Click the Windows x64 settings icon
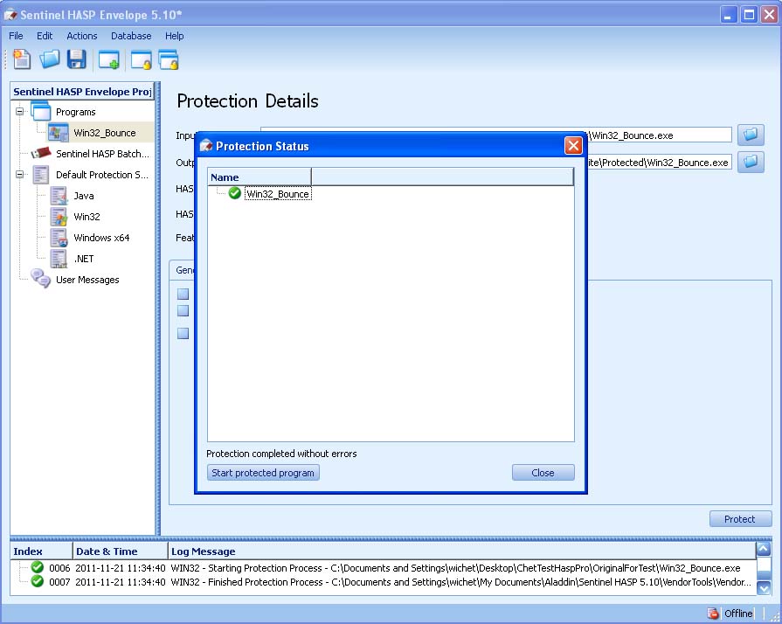The image size is (782, 624). (x=59, y=238)
